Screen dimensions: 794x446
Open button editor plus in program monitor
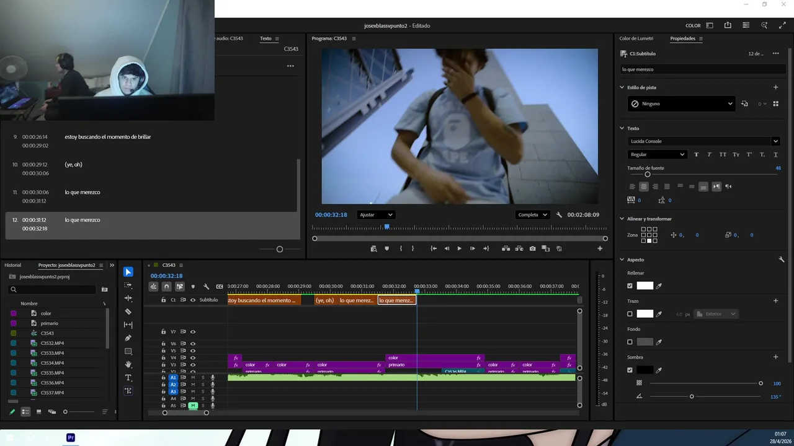[x=600, y=248]
